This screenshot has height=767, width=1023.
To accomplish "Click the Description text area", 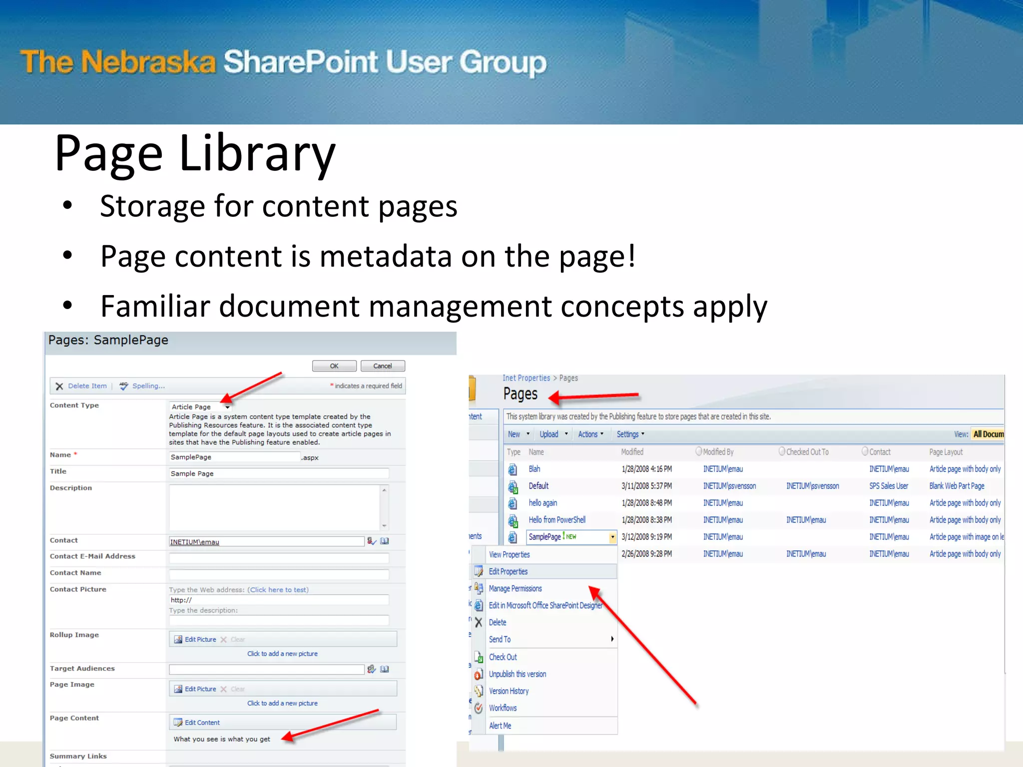I will point(275,507).
